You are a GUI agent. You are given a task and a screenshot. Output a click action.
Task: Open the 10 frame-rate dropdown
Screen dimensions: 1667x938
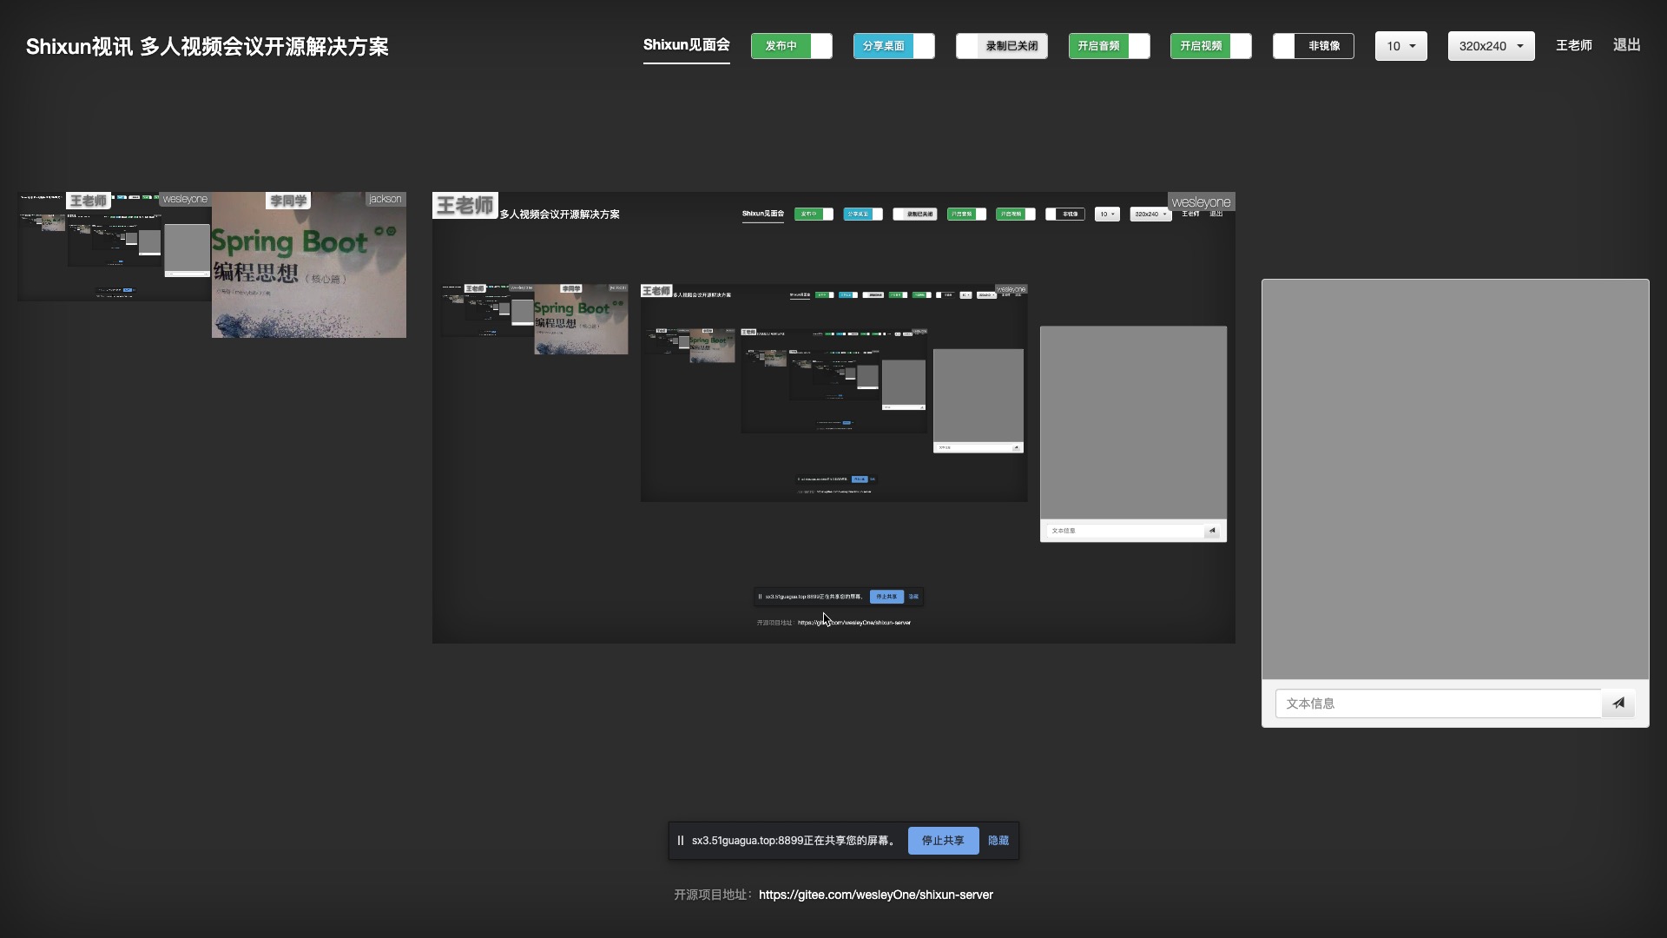coord(1400,46)
